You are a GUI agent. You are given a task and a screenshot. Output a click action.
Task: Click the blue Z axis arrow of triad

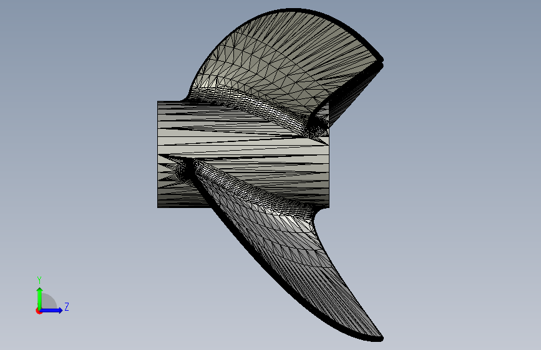pos(51,310)
